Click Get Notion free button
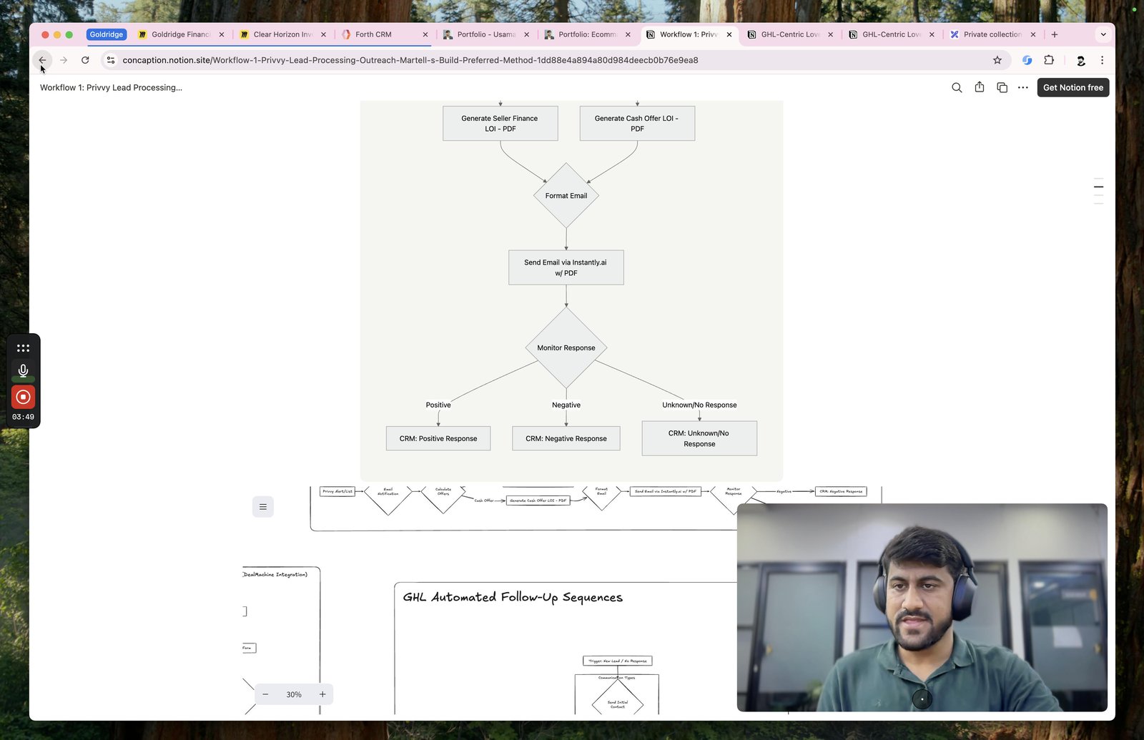This screenshot has height=740, width=1144. click(x=1073, y=87)
